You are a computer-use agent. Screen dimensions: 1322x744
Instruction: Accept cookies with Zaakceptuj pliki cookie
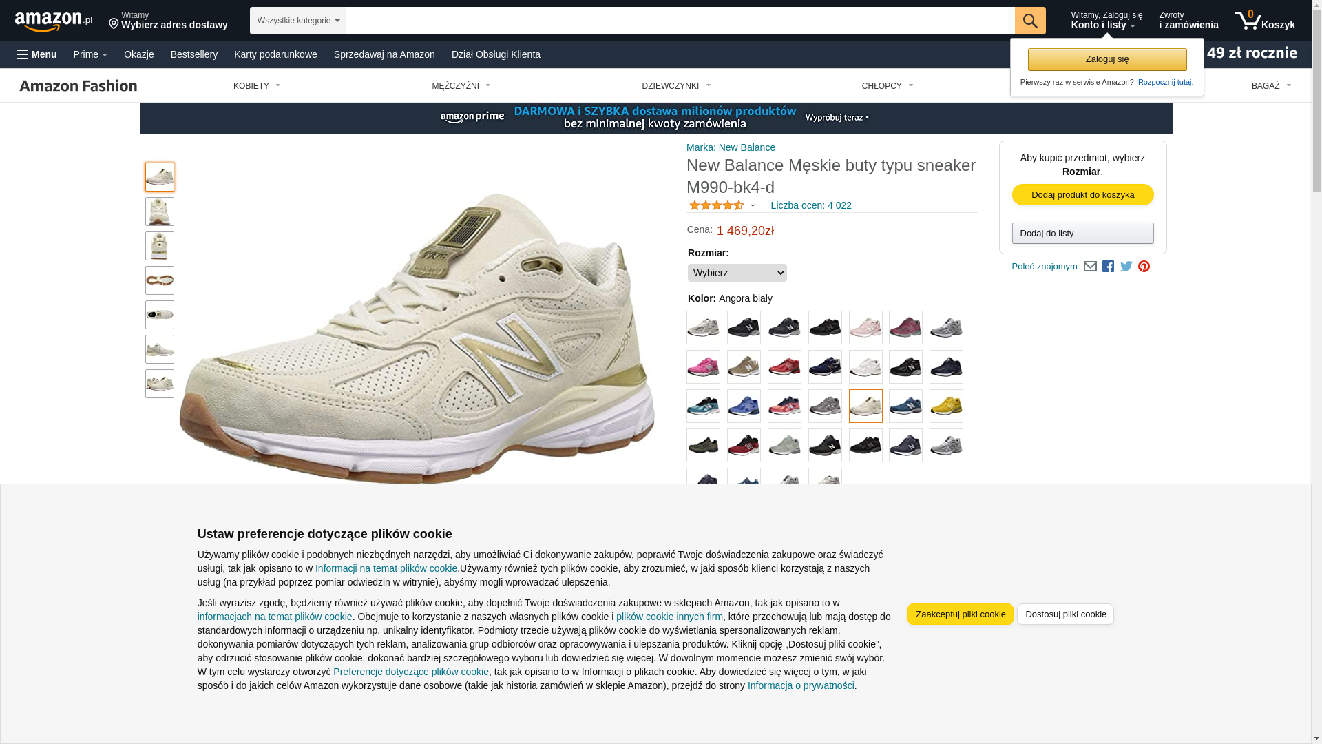click(960, 614)
